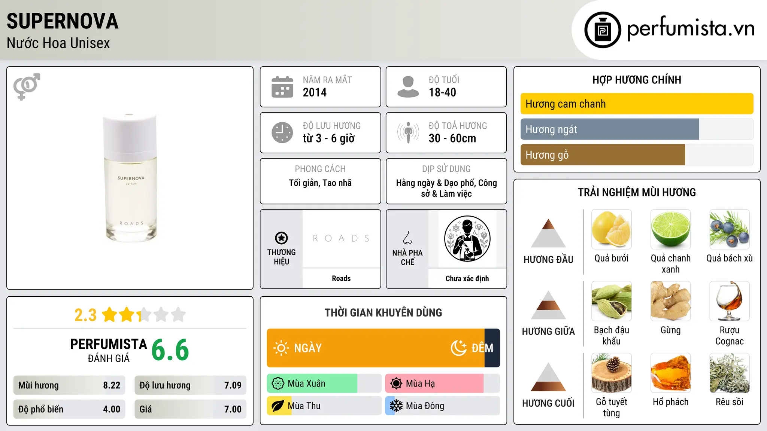Select the Rượu Cognac note image

point(730,301)
